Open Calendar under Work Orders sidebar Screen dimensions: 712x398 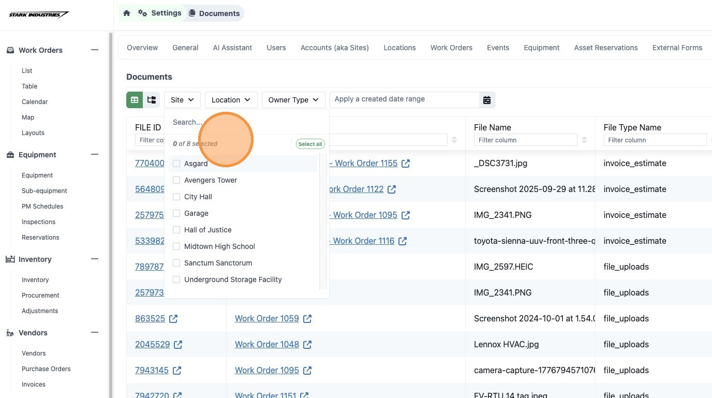(x=35, y=102)
